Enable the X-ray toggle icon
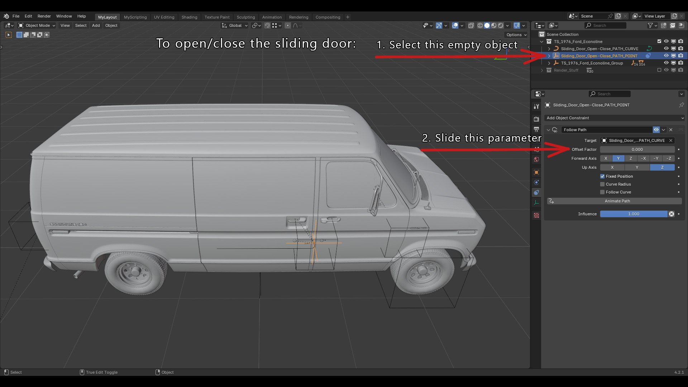The height and width of the screenshot is (387, 688). click(x=471, y=25)
